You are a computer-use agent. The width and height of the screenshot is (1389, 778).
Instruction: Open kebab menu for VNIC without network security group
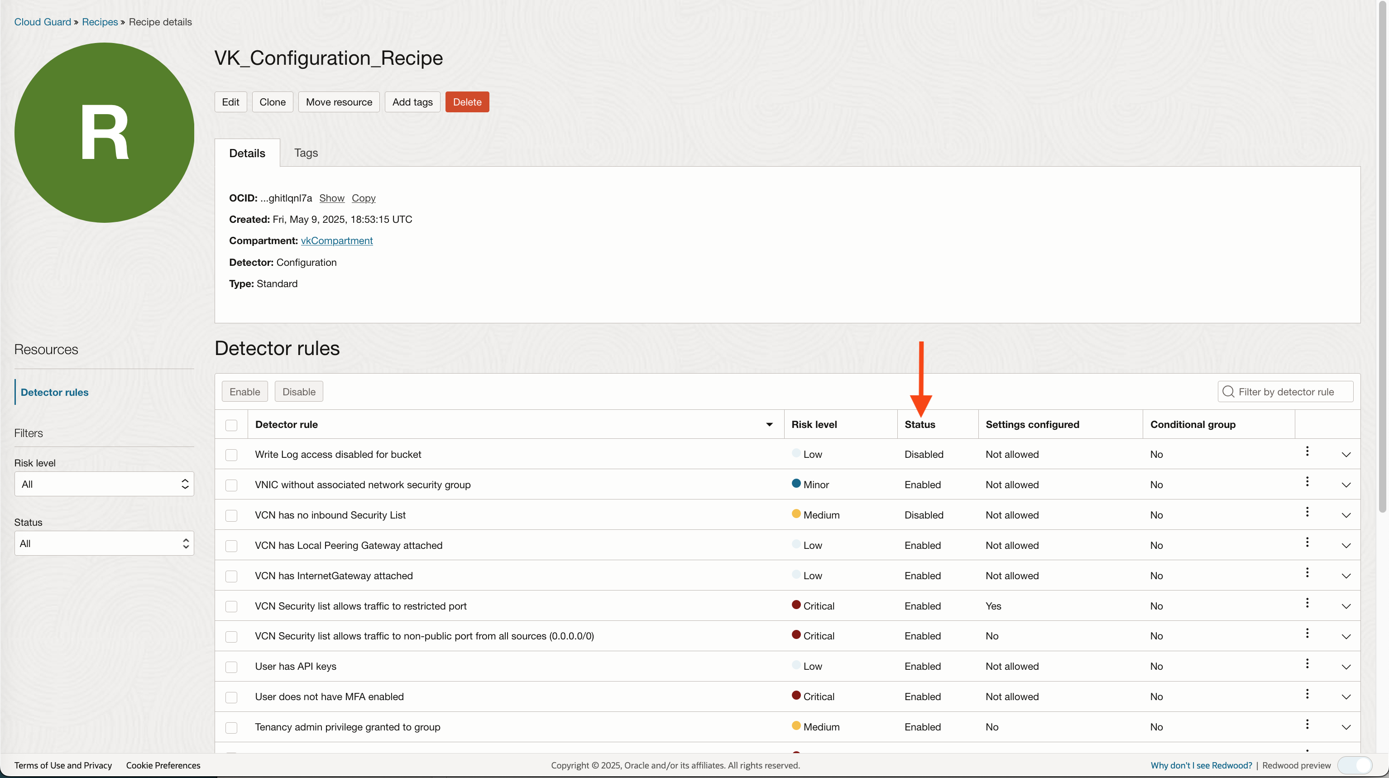(x=1307, y=481)
